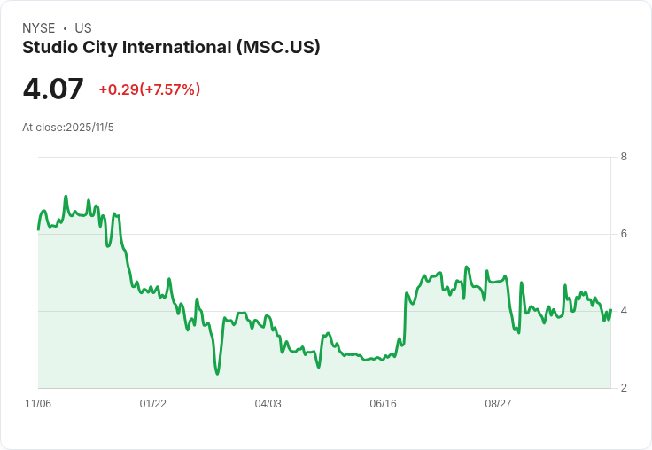Image resolution: width=652 pixels, height=450 pixels.
Task: Click the 06/16 date on x-axis
Action: tap(383, 403)
